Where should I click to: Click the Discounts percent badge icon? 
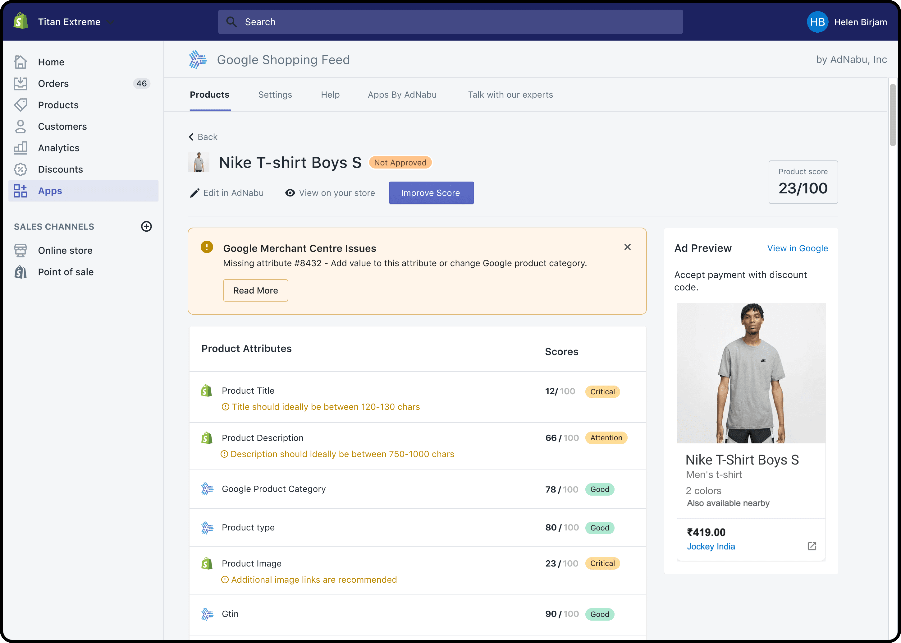tap(21, 169)
